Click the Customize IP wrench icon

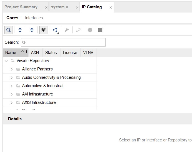(67, 30)
